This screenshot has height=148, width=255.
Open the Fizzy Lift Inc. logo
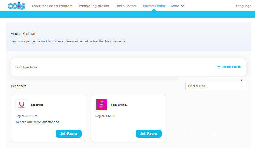tap(102, 105)
